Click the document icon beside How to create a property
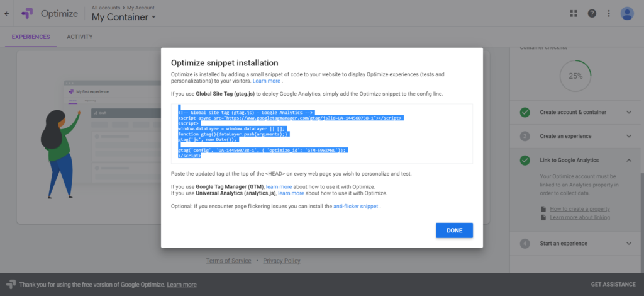This screenshot has height=296, width=644. coord(543,208)
